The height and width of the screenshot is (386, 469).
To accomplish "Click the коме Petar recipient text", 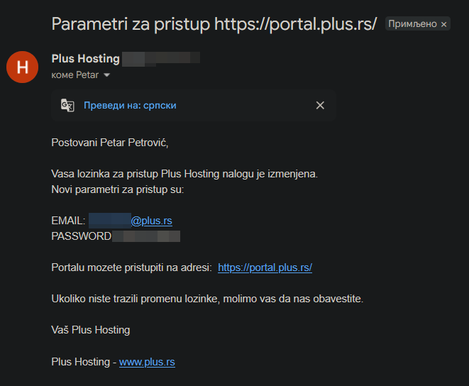I will click(x=75, y=75).
